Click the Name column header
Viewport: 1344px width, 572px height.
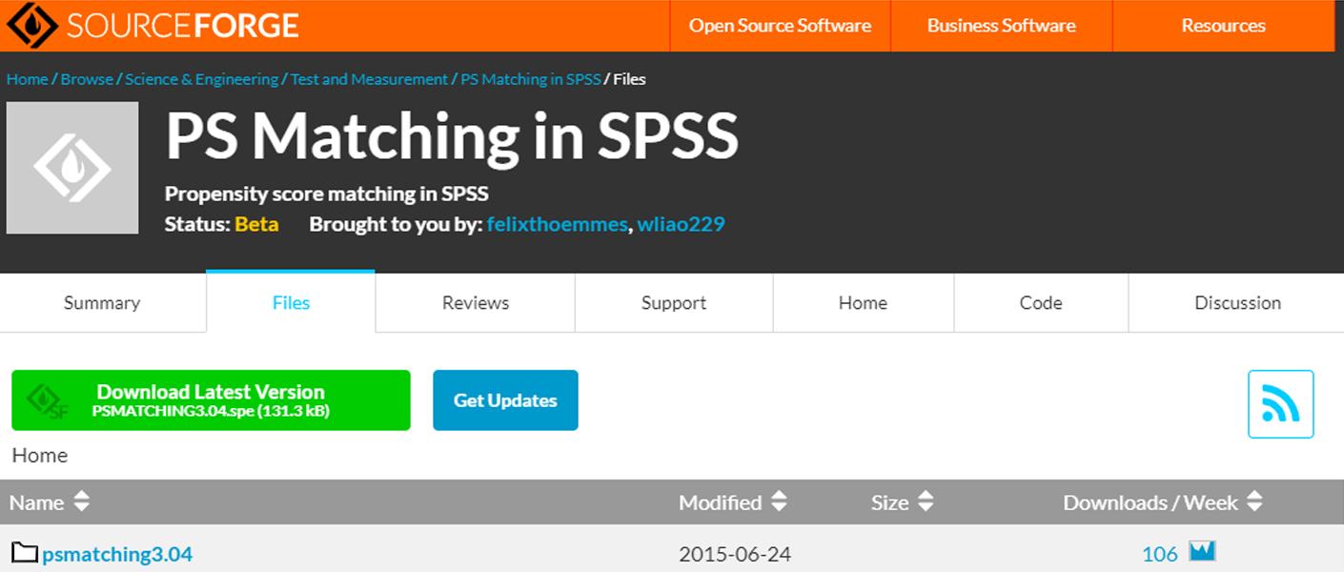(37, 502)
